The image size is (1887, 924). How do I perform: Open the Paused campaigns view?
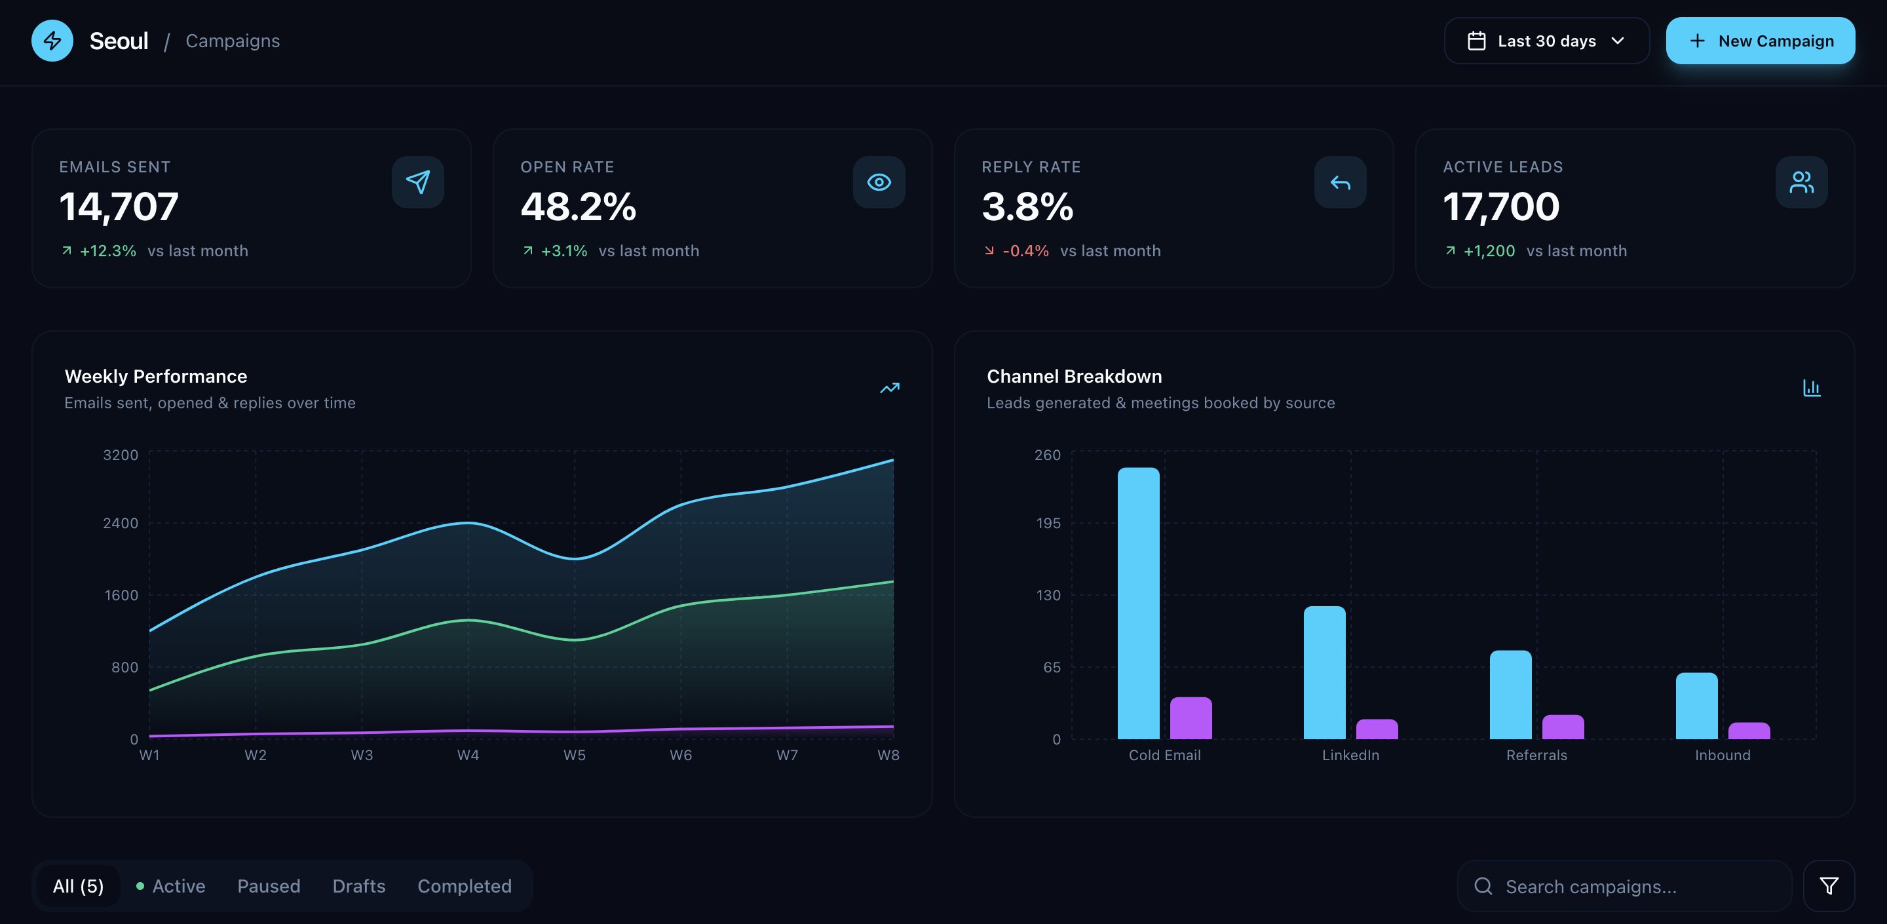tap(268, 886)
